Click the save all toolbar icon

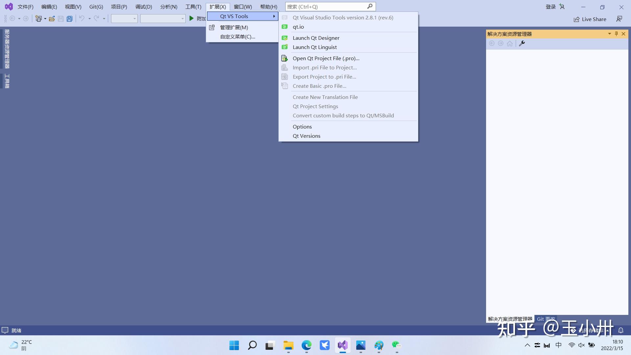click(70, 19)
